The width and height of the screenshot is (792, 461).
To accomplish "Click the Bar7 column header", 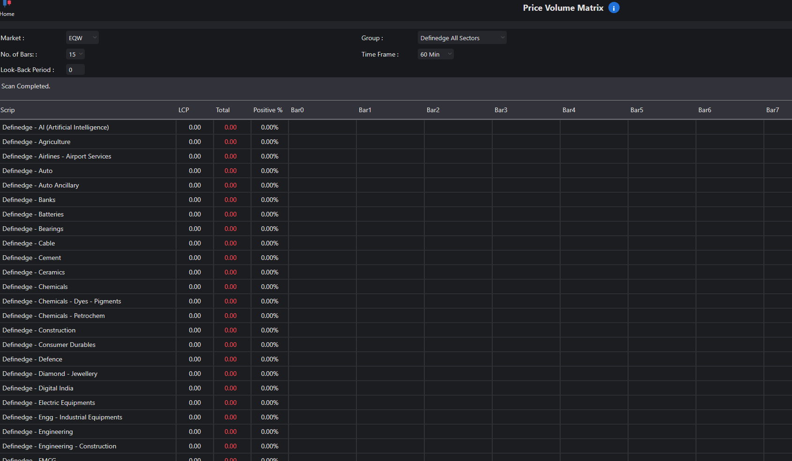I will [773, 110].
